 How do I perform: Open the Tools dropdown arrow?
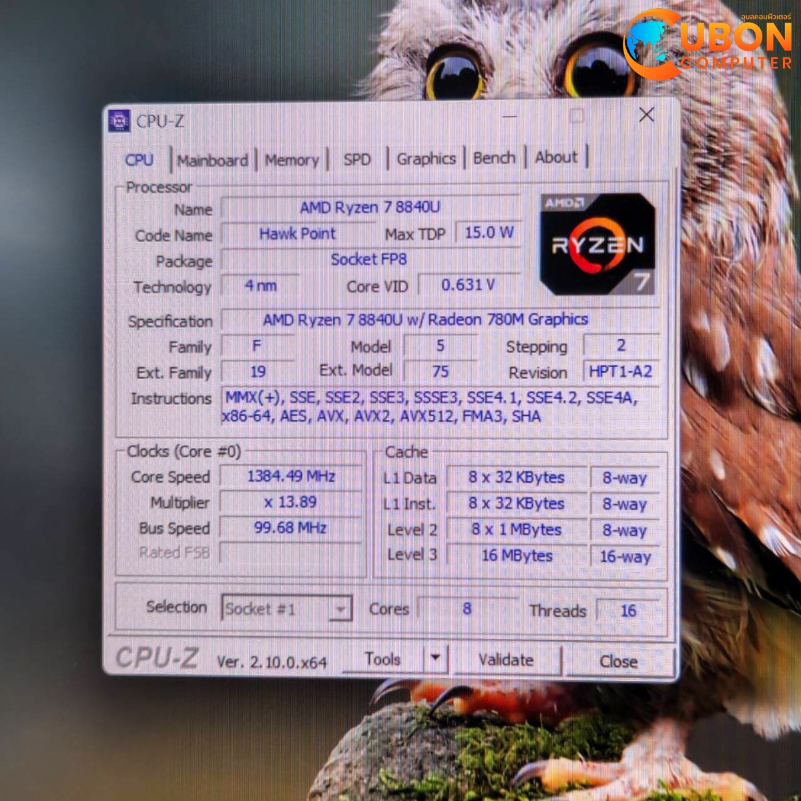[x=435, y=658]
